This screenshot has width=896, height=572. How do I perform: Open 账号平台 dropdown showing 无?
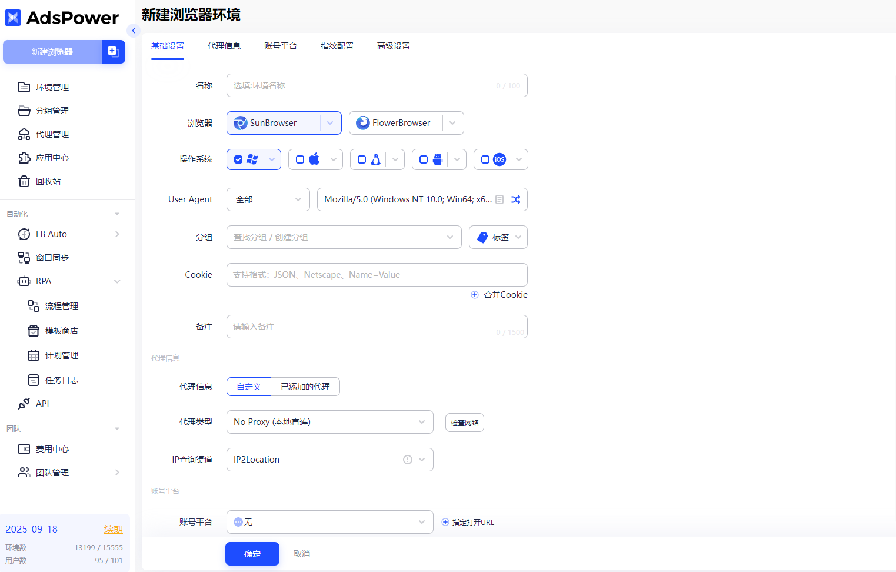click(x=330, y=522)
